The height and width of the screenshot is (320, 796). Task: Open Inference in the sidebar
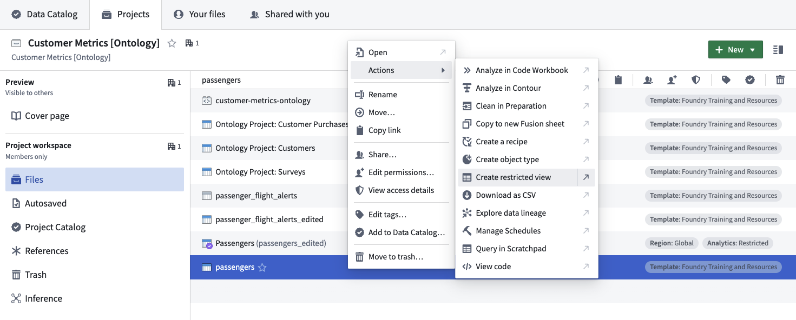(95, 298)
